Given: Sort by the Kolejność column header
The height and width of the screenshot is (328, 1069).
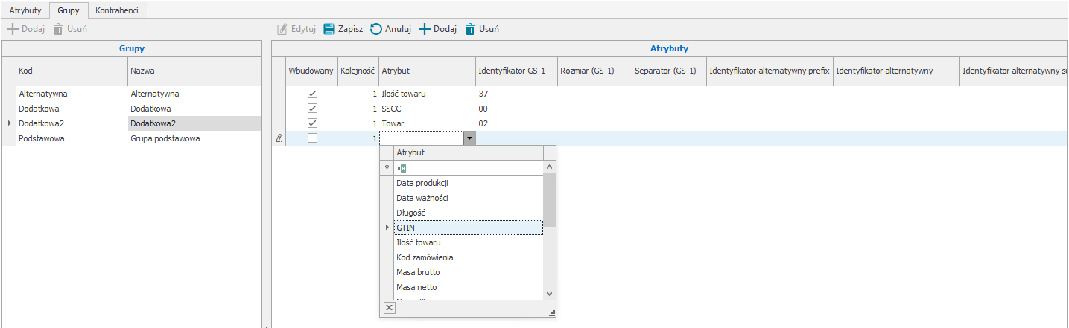Looking at the screenshot, I should tap(358, 71).
